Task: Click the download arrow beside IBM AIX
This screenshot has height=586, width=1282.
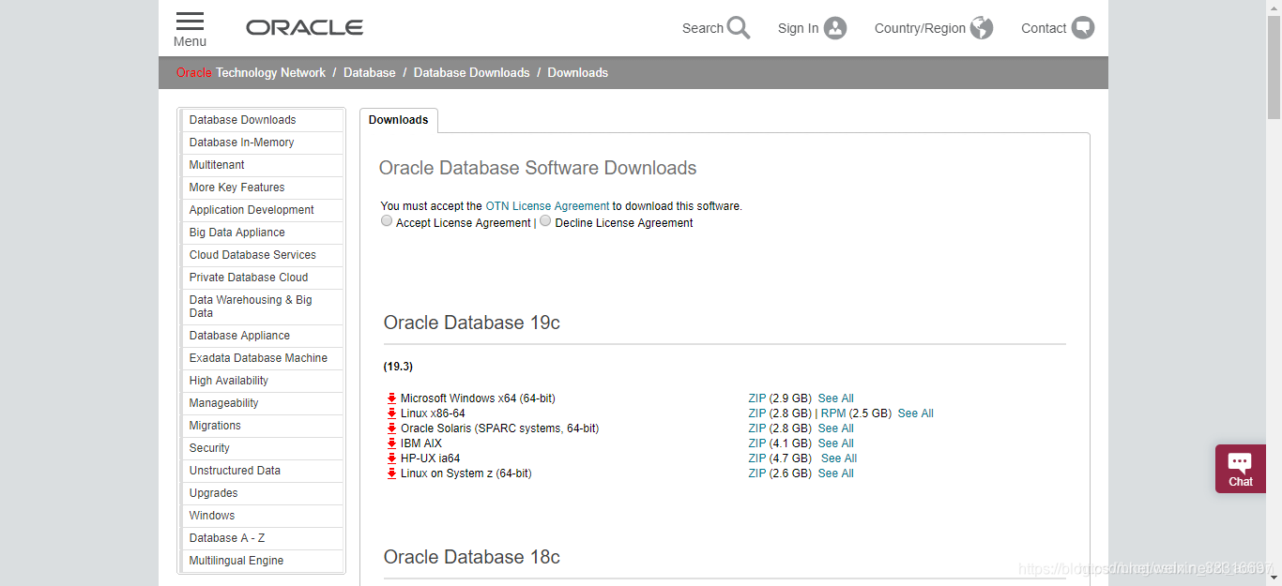Action: [x=392, y=443]
